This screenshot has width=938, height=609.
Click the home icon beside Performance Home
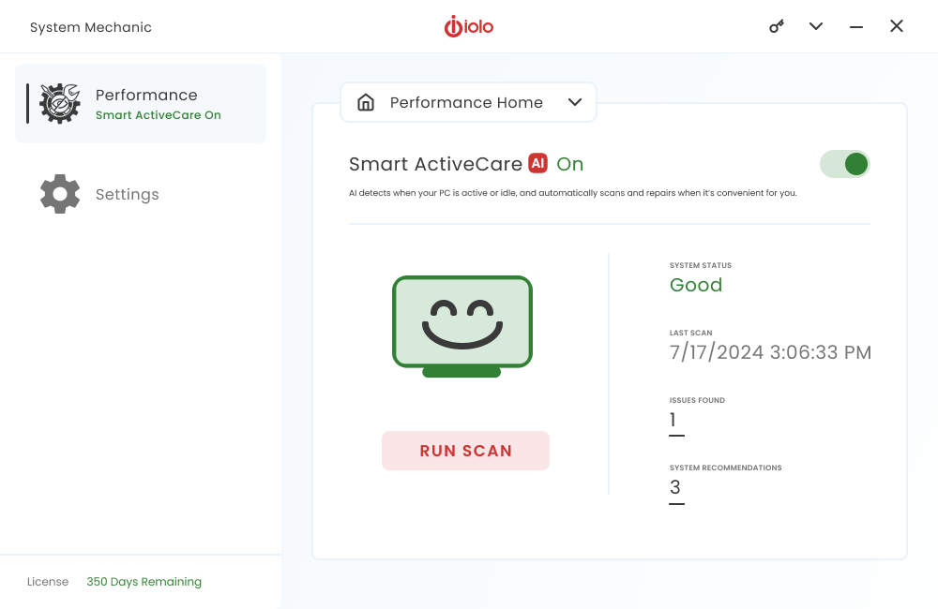[x=366, y=103]
